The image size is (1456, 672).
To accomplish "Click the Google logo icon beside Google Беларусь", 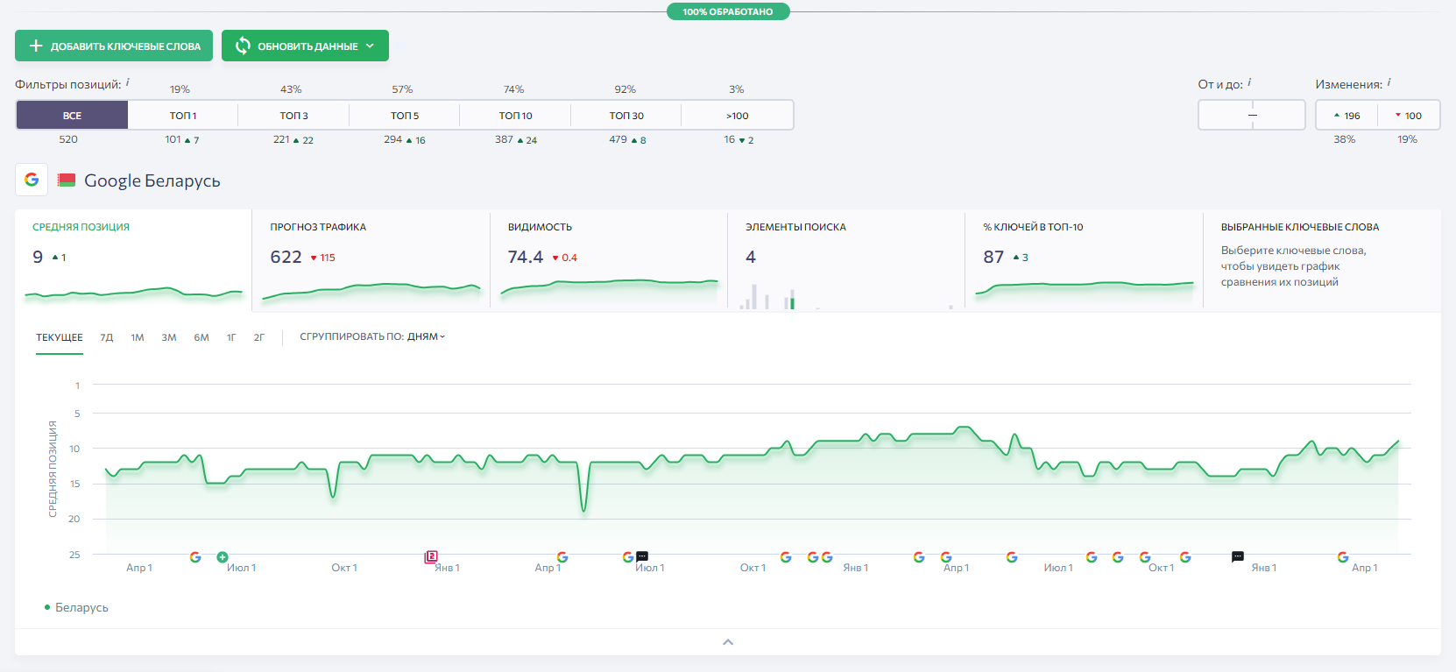I will (32, 180).
